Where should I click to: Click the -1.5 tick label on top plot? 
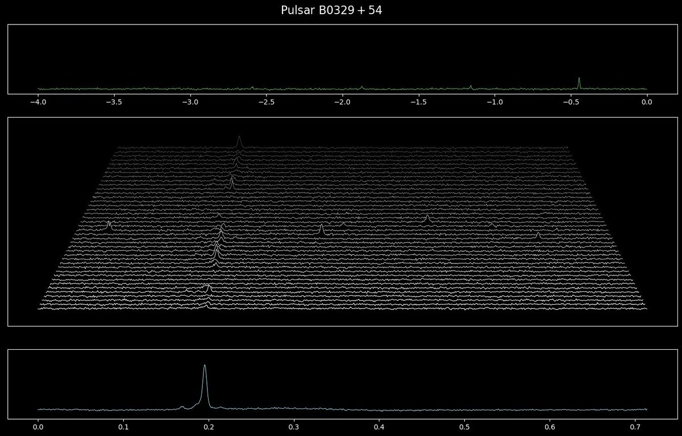pos(418,102)
